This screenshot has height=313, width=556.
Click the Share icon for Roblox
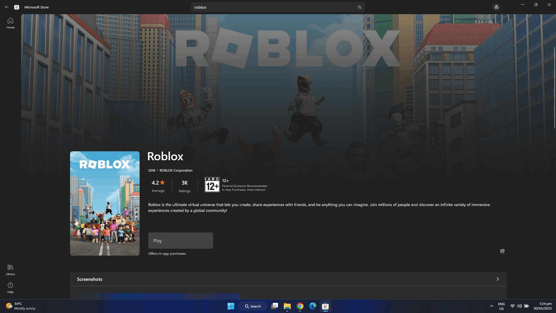(502, 251)
